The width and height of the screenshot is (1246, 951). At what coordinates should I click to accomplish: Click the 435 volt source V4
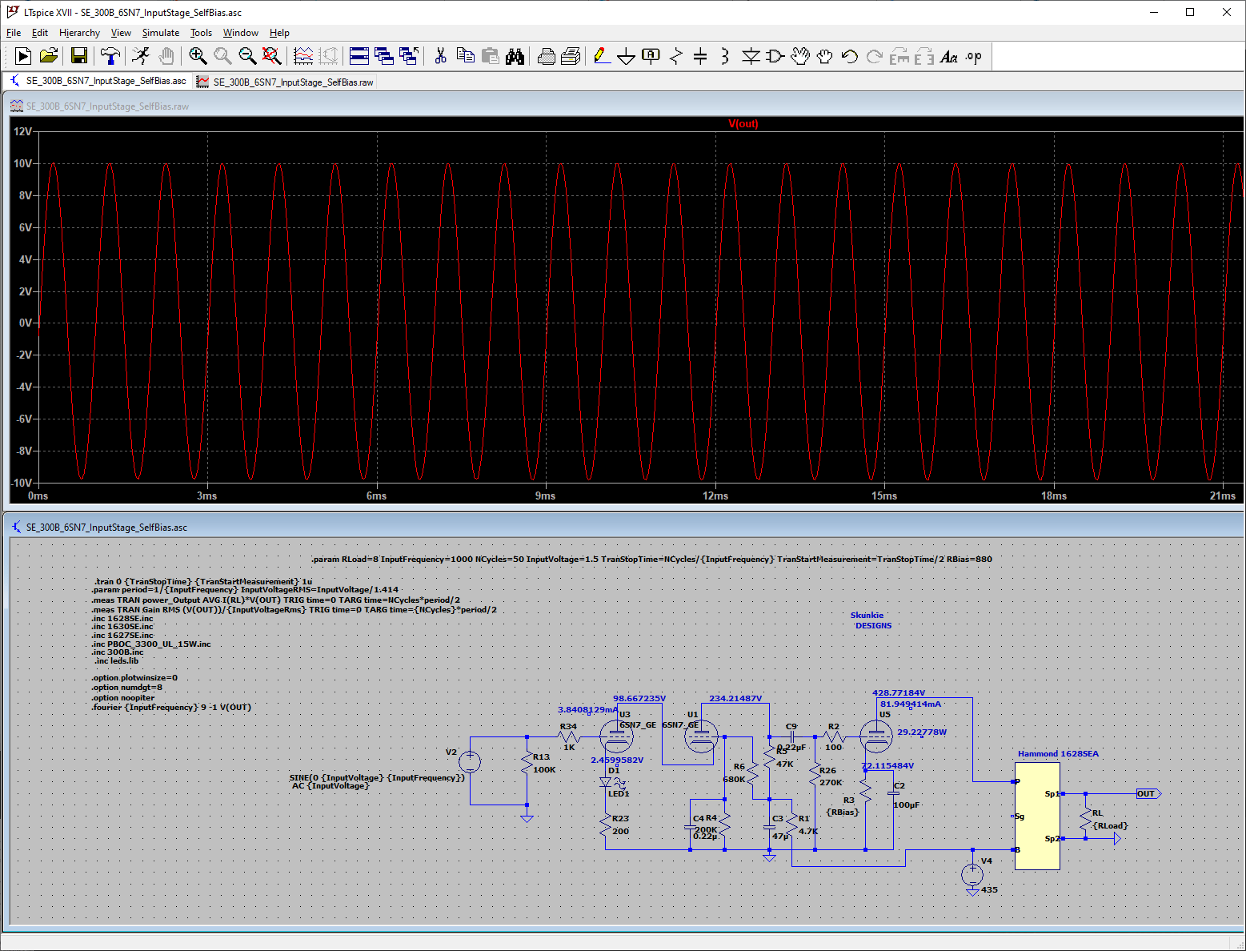(x=972, y=875)
